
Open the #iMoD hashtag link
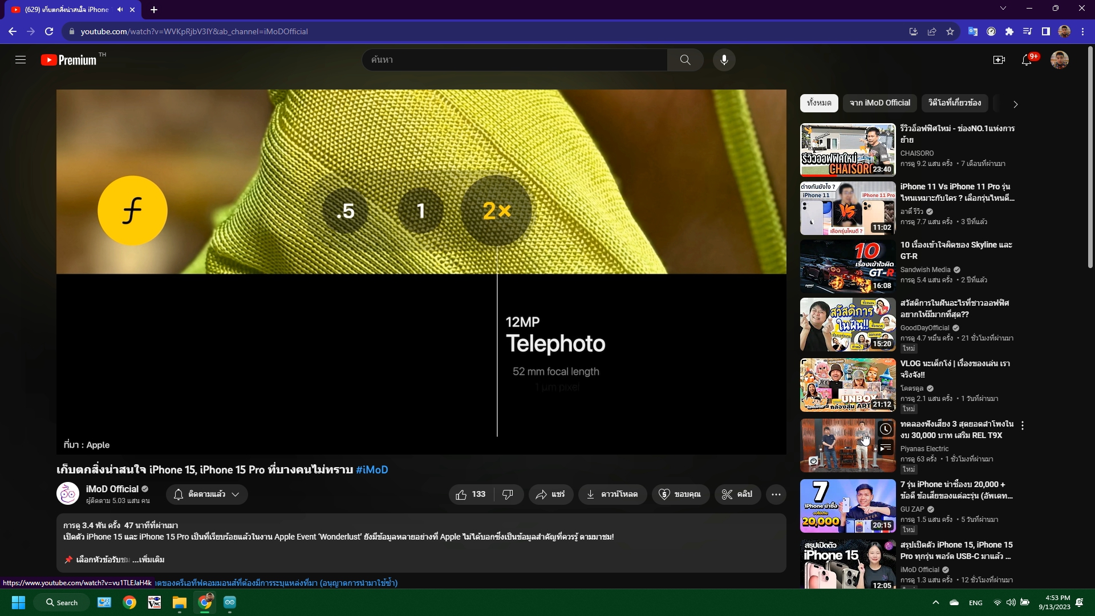[372, 470]
